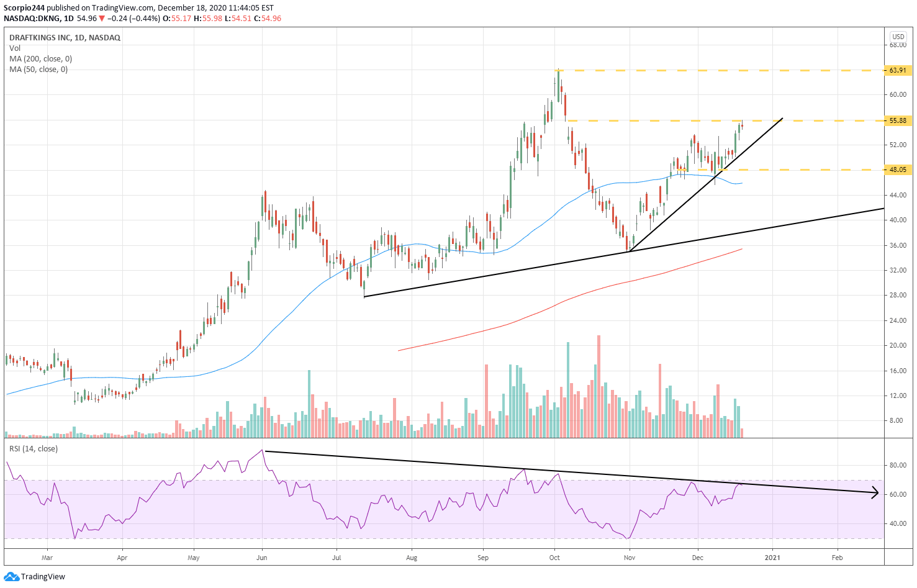This screenshot has width=917, height=588.
Task: Click the TradingView brand text
Action: pyautogui.click(x=43, y=577)
